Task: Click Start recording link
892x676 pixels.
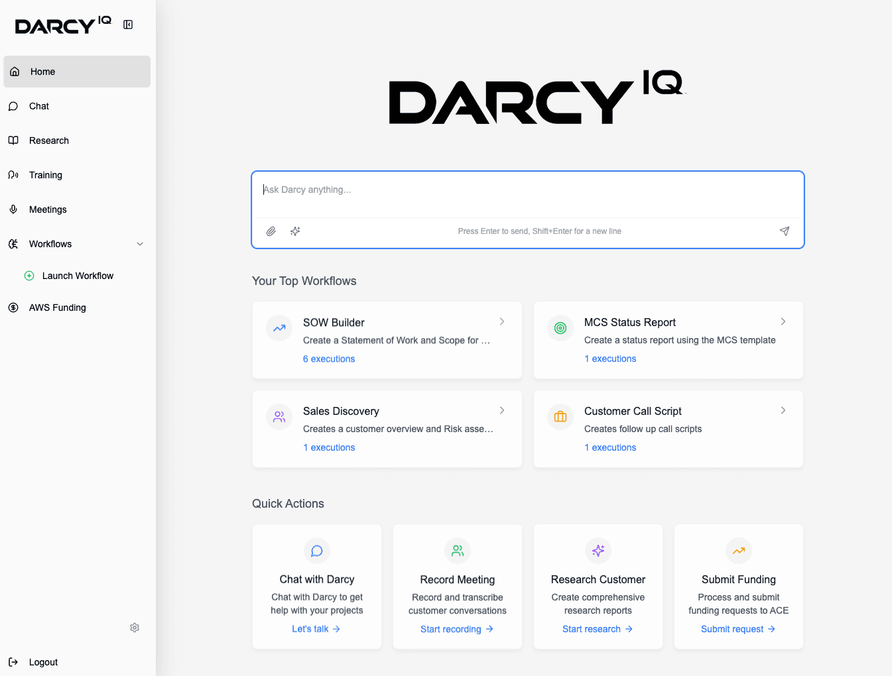Action: [457, 629]
